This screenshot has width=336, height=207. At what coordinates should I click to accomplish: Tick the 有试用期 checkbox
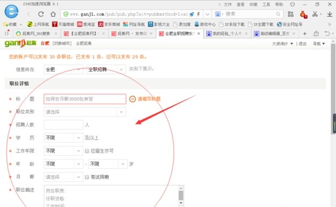(x=87, y=177)
